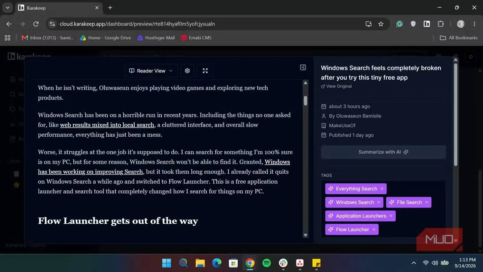View site information icon in address bar

tap(52, 24)
